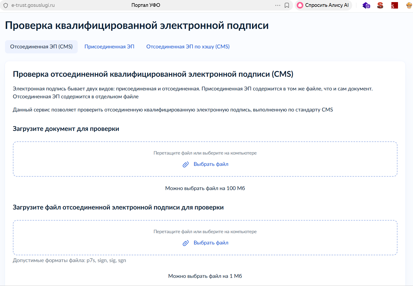Click heading Загрузите файл отсоединенной электронной подписи
Screen dimensions: 413x286
click(x=118, y=207)
